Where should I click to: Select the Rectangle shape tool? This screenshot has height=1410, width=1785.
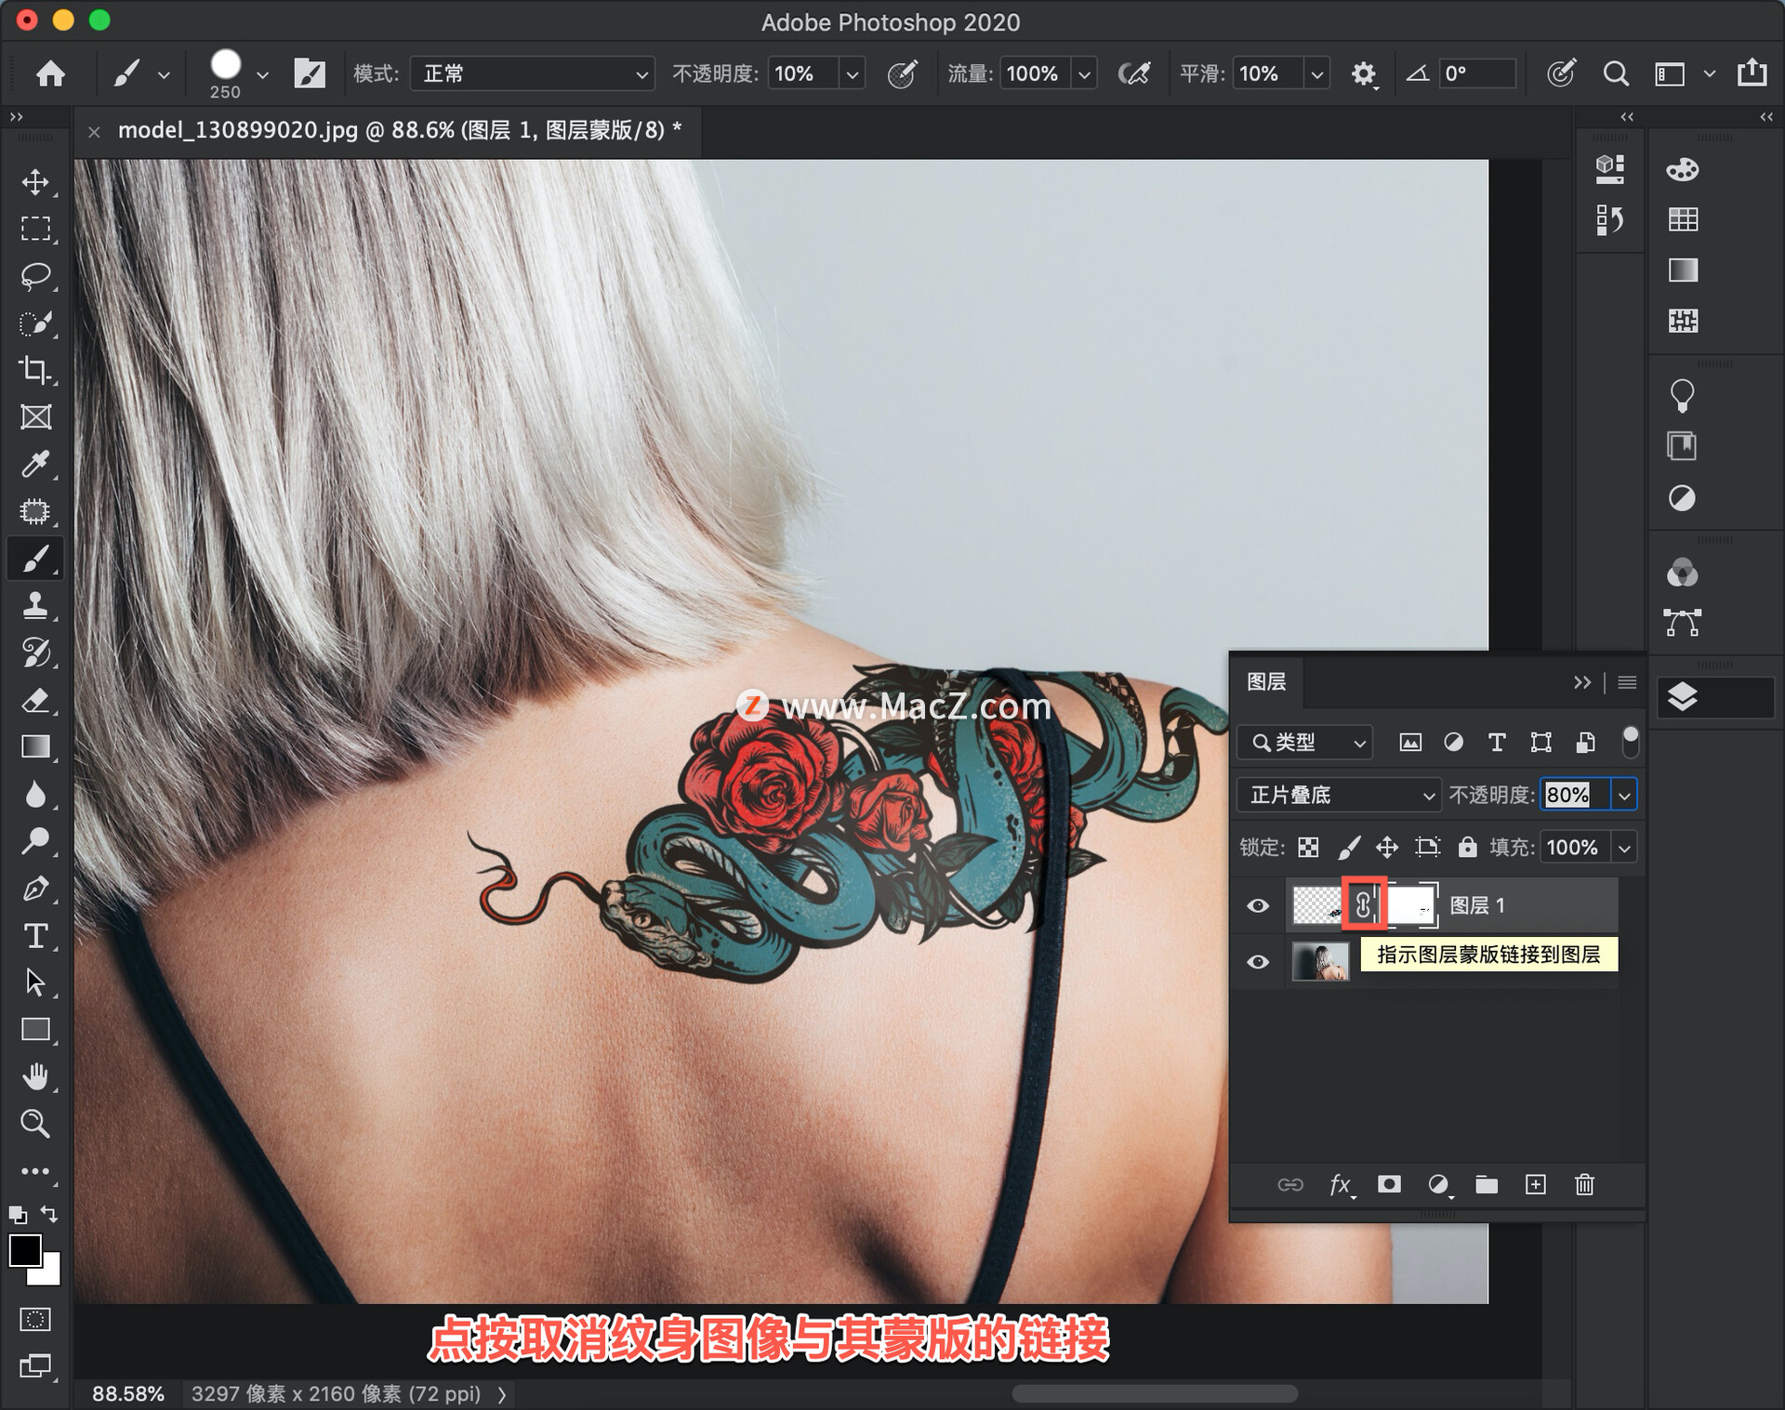click(x=35, y=1030)
